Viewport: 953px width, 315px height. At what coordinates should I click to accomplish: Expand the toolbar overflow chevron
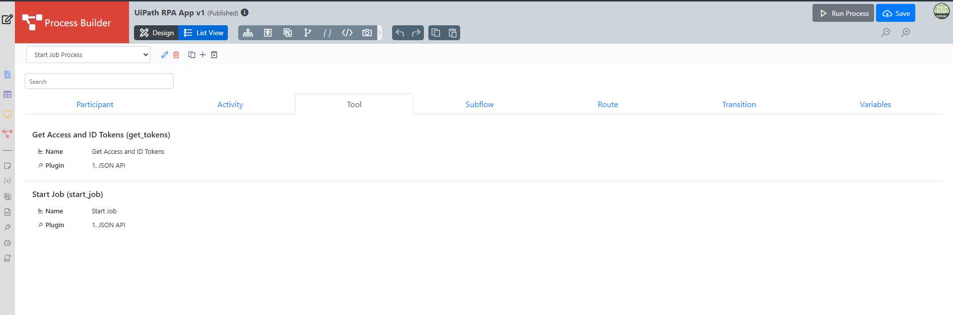pyautogui.click(x=380, y=33)
